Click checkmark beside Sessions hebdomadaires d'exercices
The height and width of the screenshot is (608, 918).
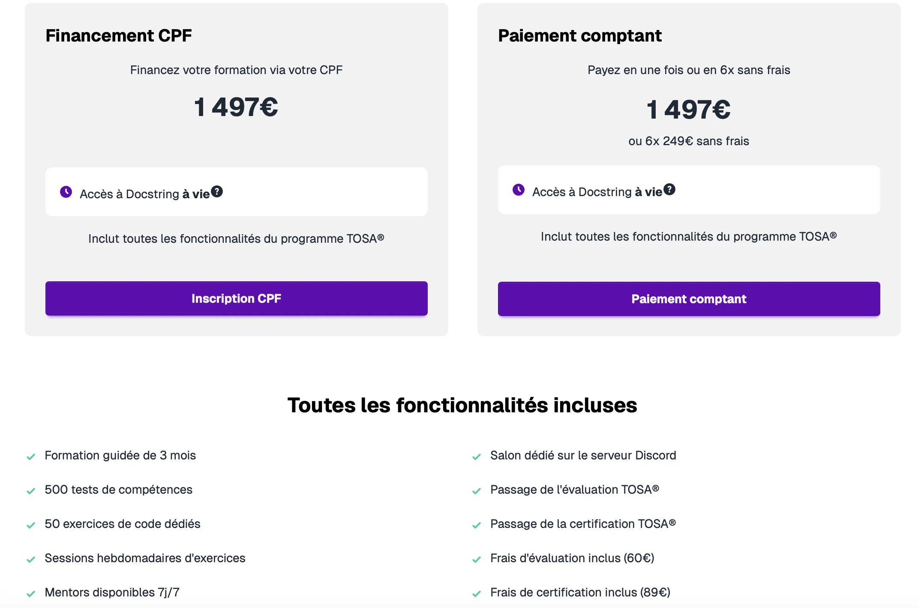pyautogui.click(x=31, y=560)
